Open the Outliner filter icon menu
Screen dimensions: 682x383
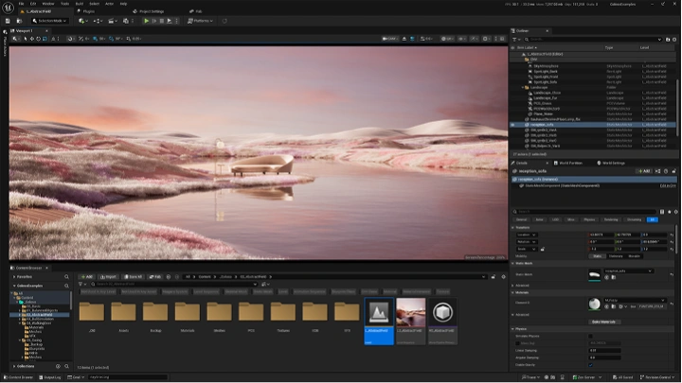click(x=515, y=40)
